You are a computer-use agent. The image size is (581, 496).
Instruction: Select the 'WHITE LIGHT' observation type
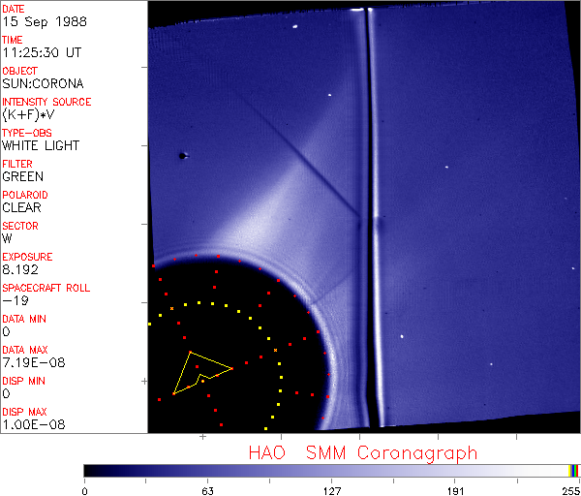[x=40, y=145]
